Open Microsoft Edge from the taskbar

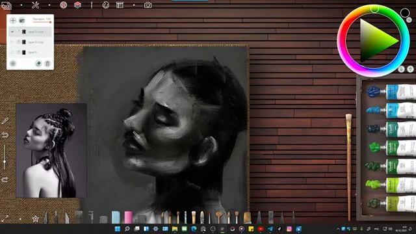tap(194, 229)
